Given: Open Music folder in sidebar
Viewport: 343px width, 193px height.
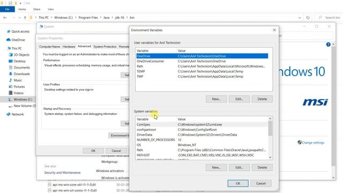Looking at the screenshot, I should [x=18, y=80].
